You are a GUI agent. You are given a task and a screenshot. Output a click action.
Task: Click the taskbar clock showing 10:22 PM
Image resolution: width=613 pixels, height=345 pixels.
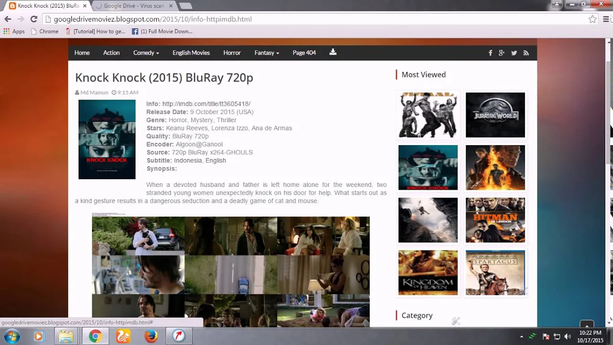pos(590,336)
